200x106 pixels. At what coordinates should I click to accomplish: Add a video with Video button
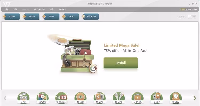click(11, 17)
